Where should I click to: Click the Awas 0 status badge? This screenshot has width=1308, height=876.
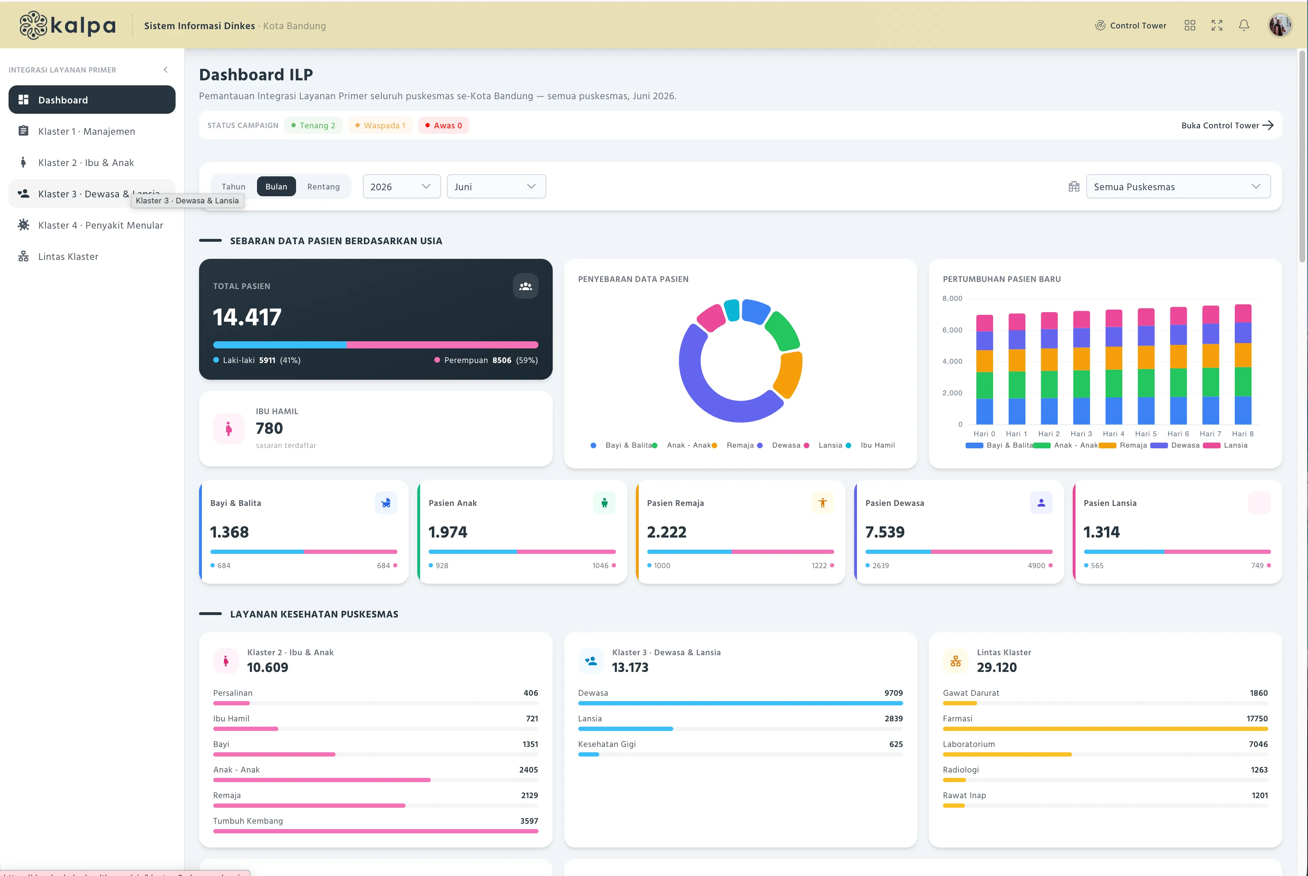point(444,125)
